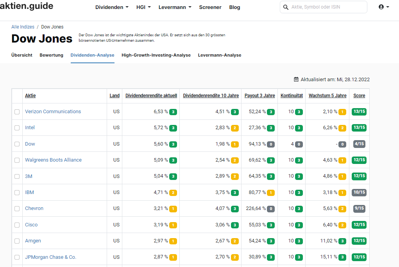Sort by Dividendenrendite aktuell column

[x=151, y=96]
